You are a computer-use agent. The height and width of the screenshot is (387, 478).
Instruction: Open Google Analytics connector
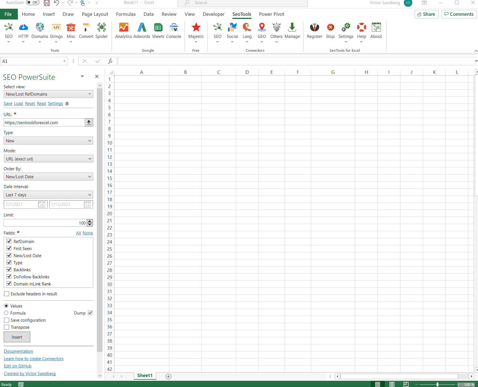tap(123, 31)
